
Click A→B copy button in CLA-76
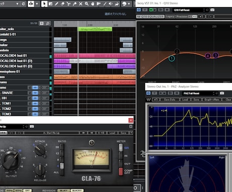(x=101, y=133)
